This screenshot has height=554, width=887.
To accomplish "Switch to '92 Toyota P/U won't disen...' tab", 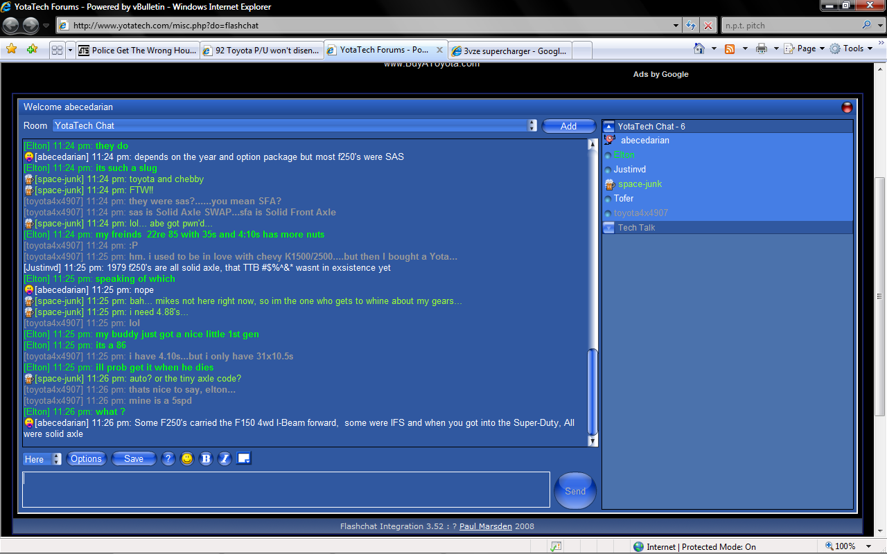I will point(262,50).
